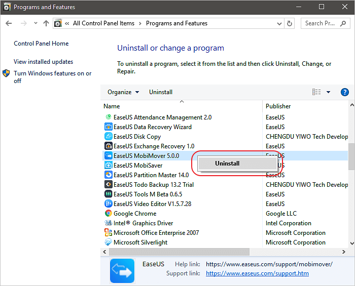
Task: Expand the view options dropdown arrow
Action: 328,92
